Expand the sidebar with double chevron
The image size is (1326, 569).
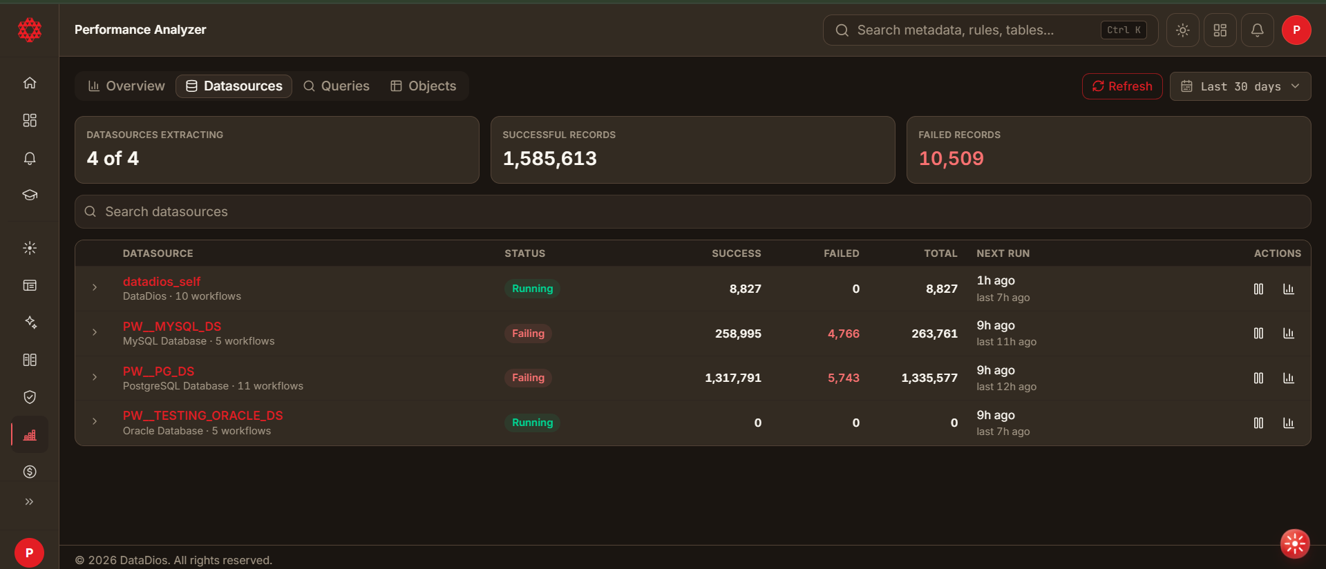click(x=30, y=502)
